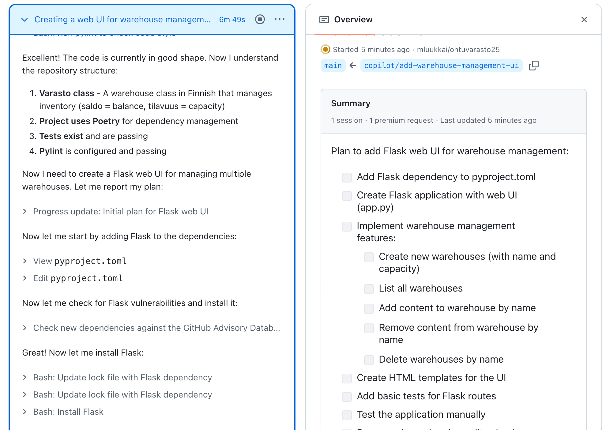Expand GitHub Advisory Database check step
Screen dimensions: 602x430
pos(25,328)
